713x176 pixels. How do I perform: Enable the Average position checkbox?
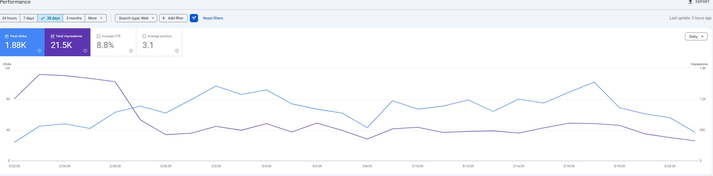[x=144, y=36]
